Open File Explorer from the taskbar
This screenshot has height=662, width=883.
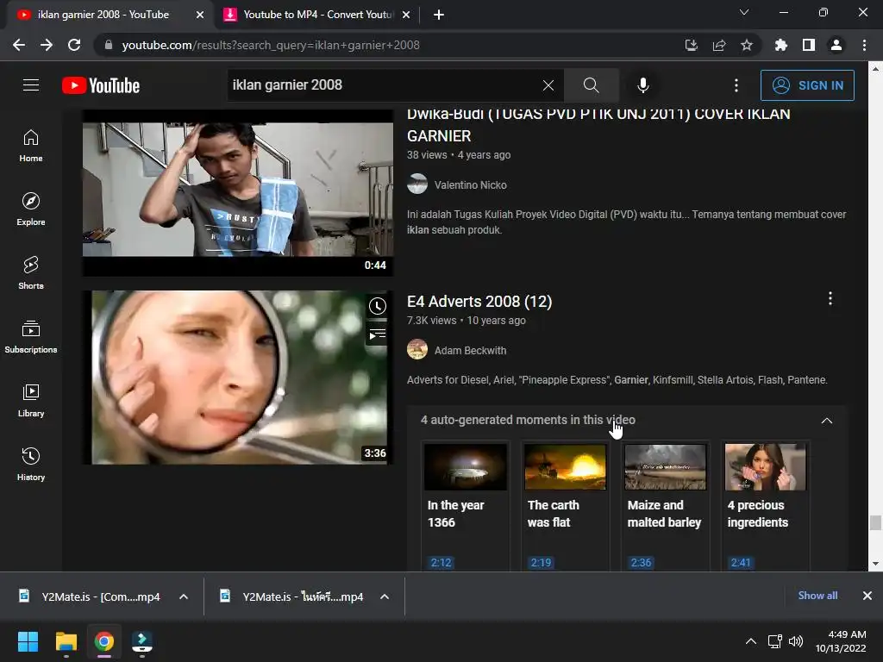[66, 641]
